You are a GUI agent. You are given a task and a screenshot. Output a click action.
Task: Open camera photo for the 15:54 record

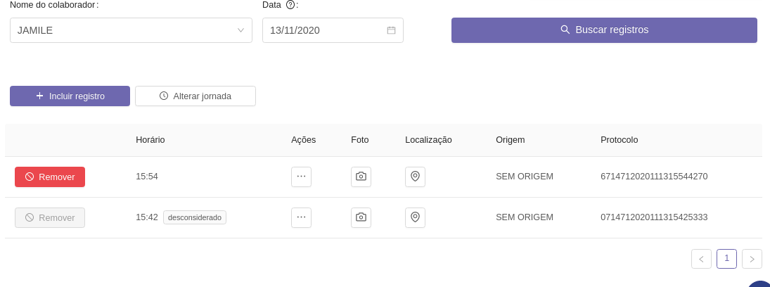361,177
